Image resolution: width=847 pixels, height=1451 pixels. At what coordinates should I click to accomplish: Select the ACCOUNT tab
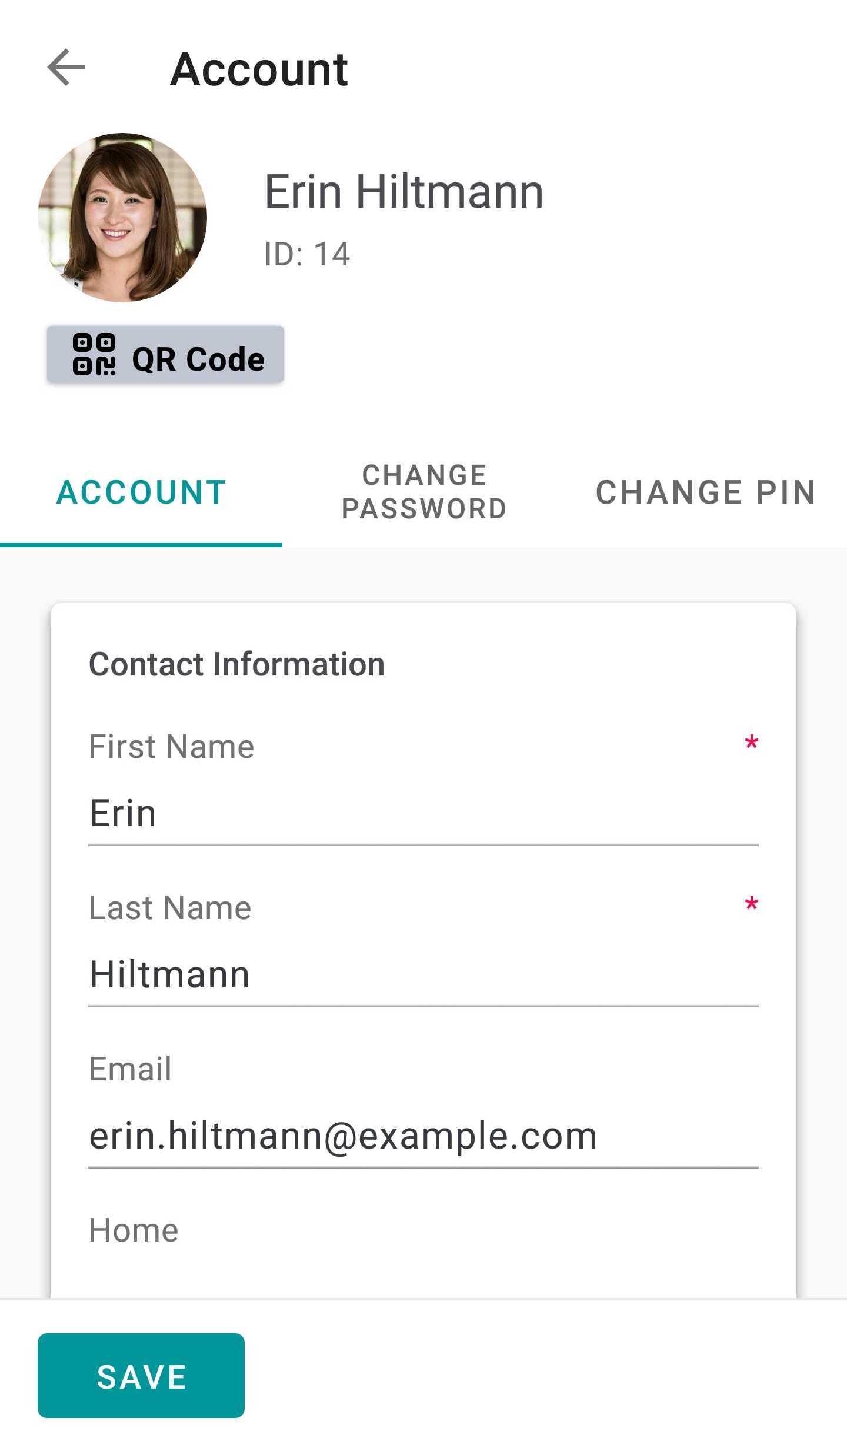click(141, 492)
